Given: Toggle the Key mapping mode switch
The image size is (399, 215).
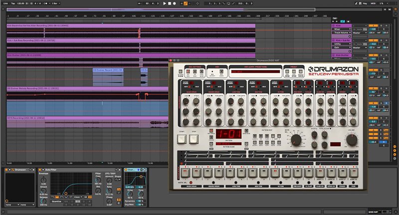Looking at the screenshot, I should click(366, 3).
